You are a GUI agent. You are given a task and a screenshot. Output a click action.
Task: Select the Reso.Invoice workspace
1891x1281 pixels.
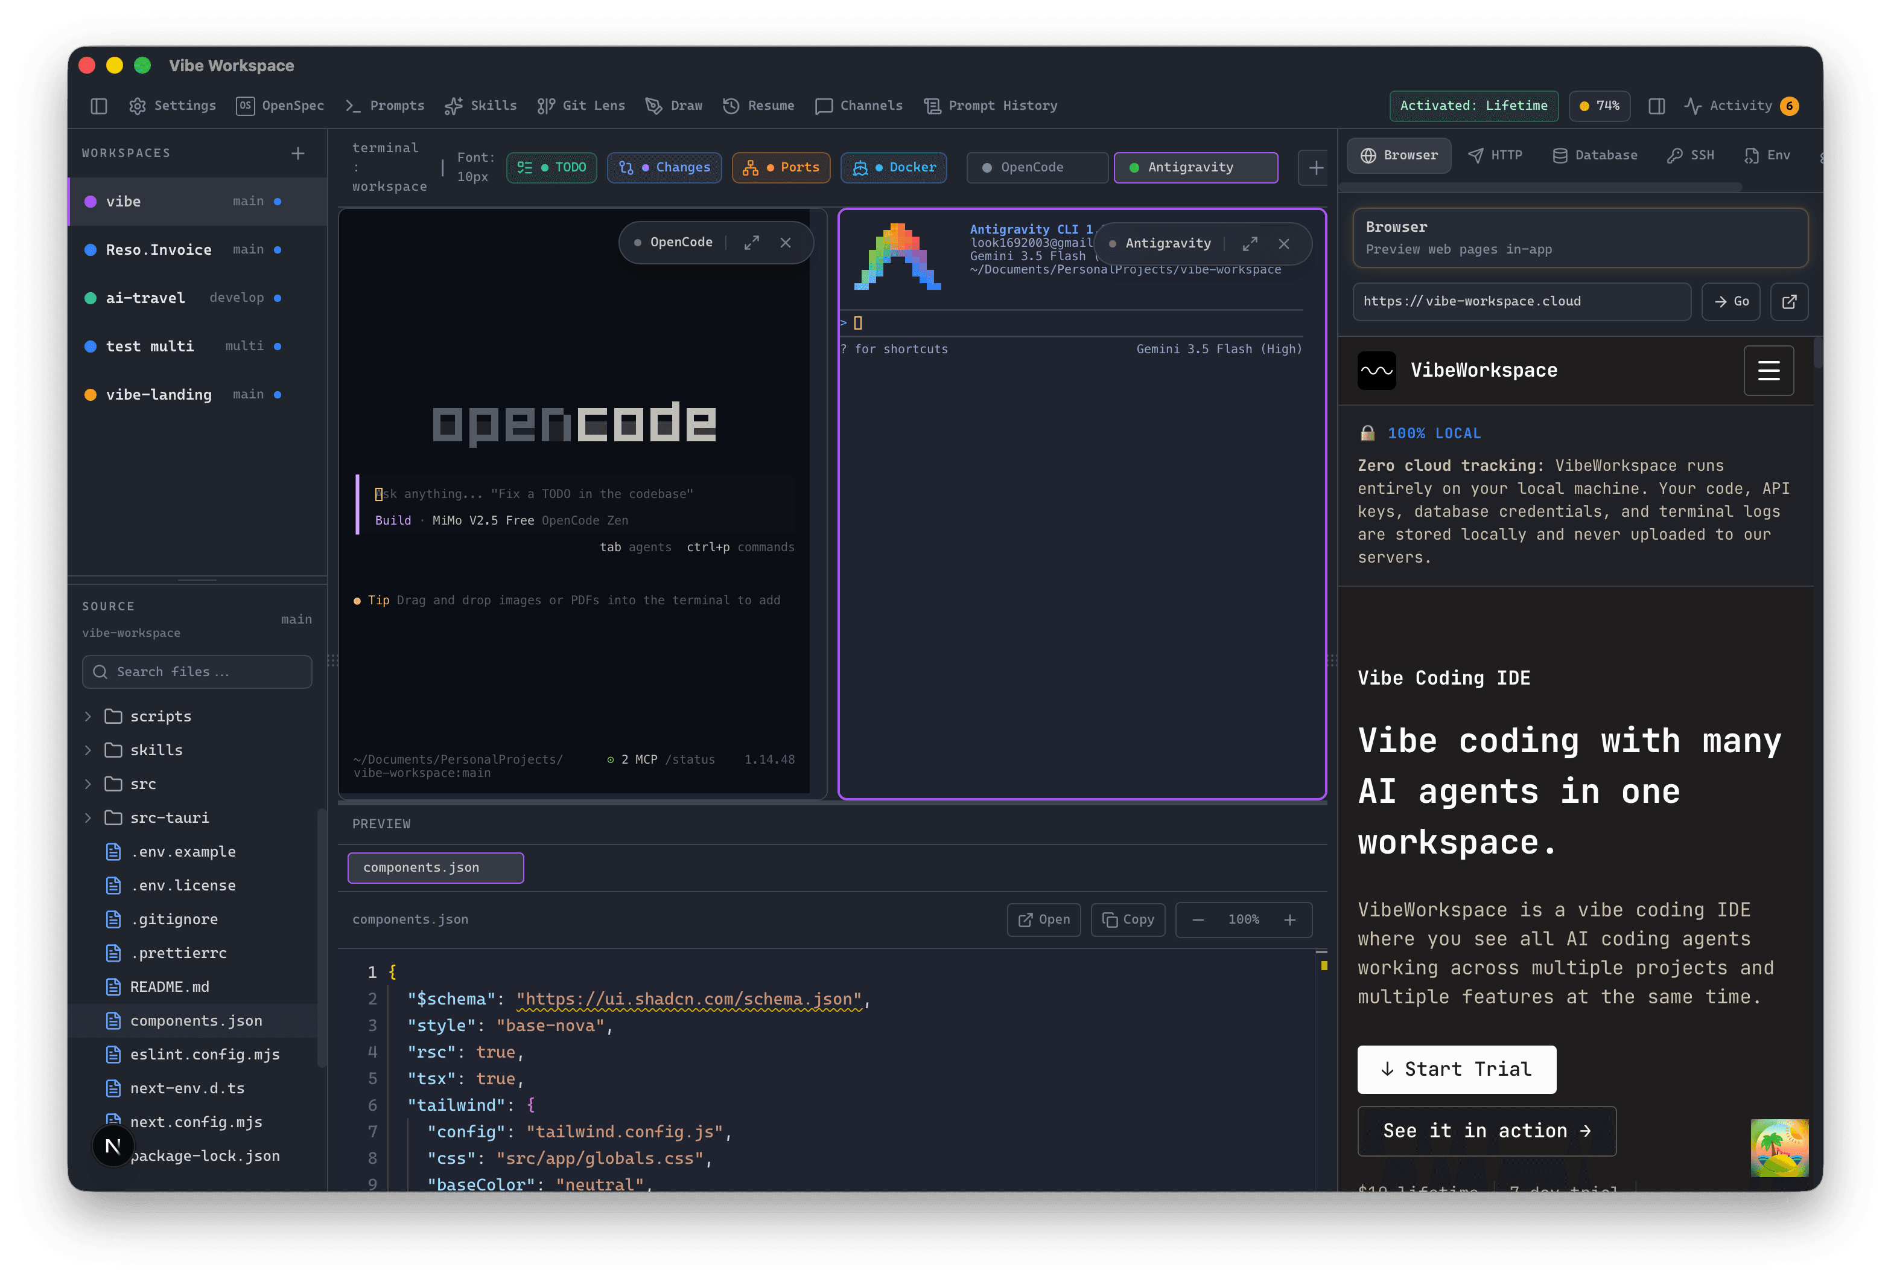point(198,250)
